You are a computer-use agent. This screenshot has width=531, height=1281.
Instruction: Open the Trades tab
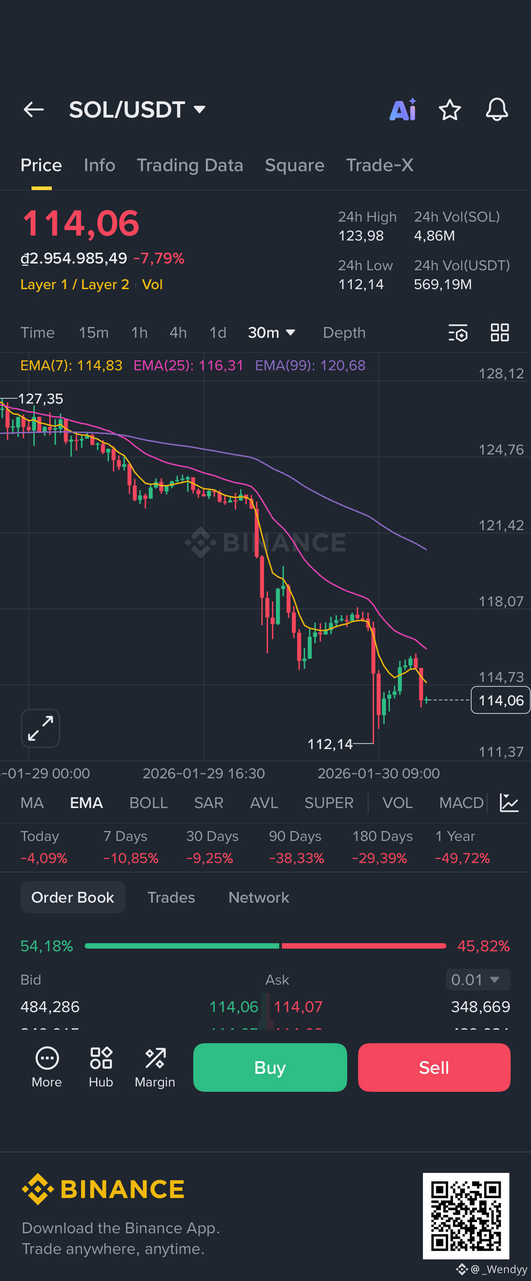pyautogui.click(x=171, y=897)
